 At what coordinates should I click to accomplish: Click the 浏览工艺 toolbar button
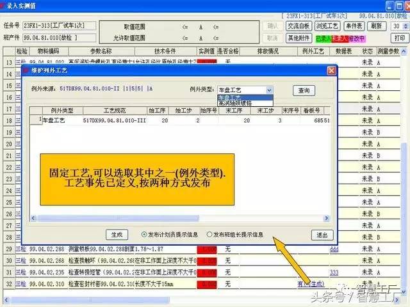pos(325,26)
